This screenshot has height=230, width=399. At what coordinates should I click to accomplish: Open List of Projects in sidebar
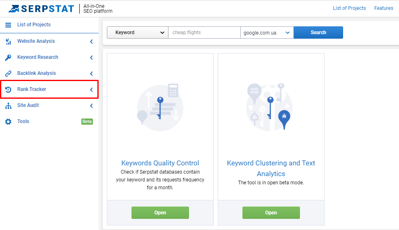pyautogui.click(x=34, y=25)
